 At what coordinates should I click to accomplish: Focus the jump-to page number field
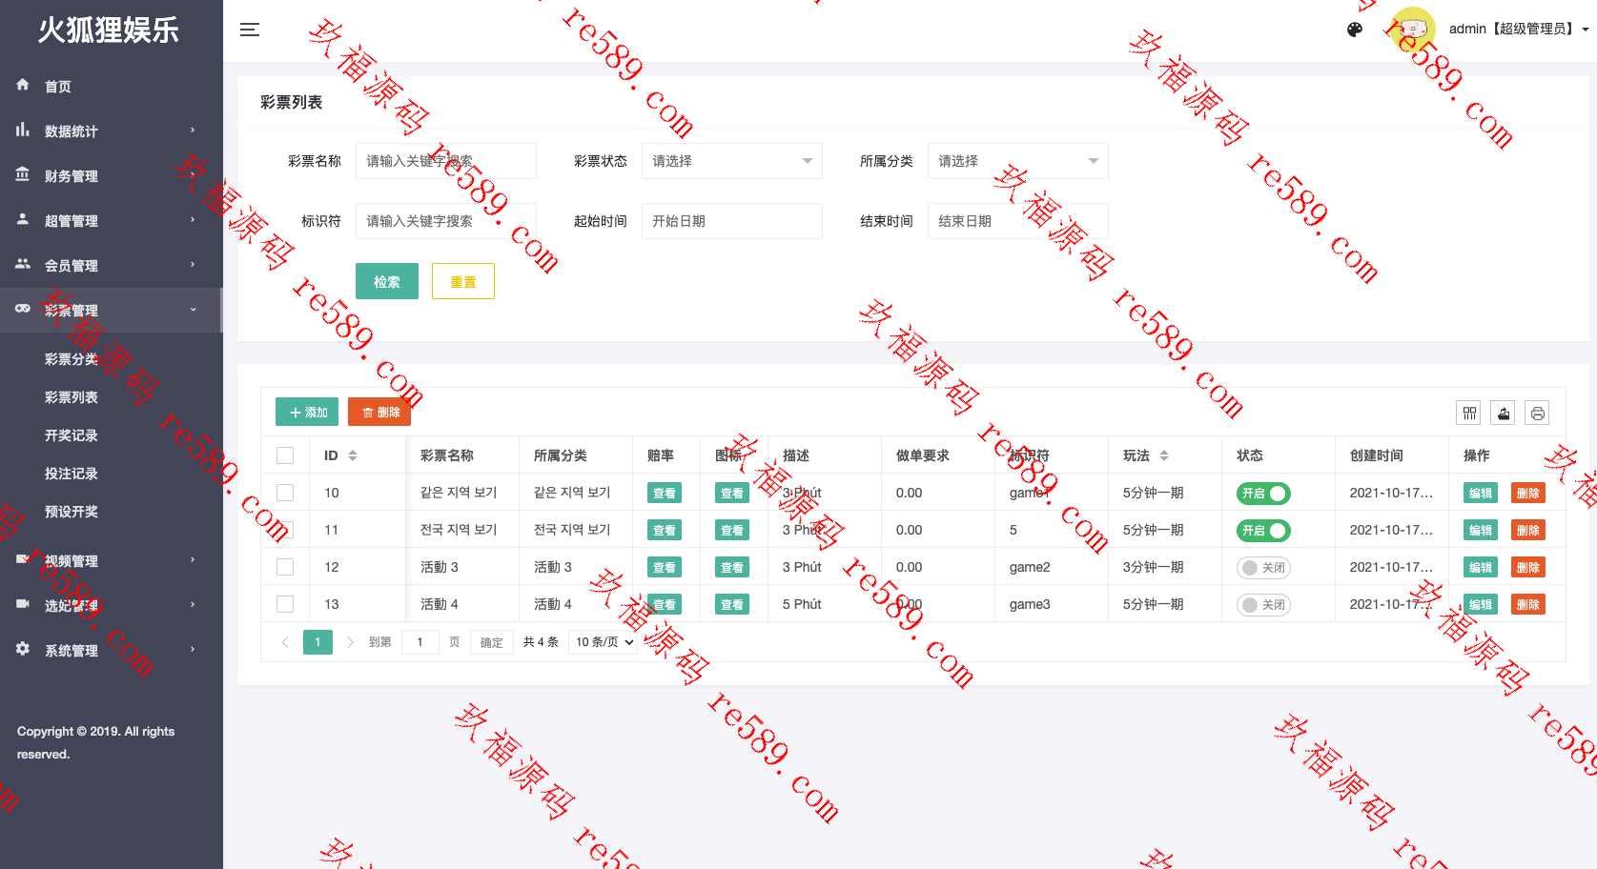click(420, 642)
